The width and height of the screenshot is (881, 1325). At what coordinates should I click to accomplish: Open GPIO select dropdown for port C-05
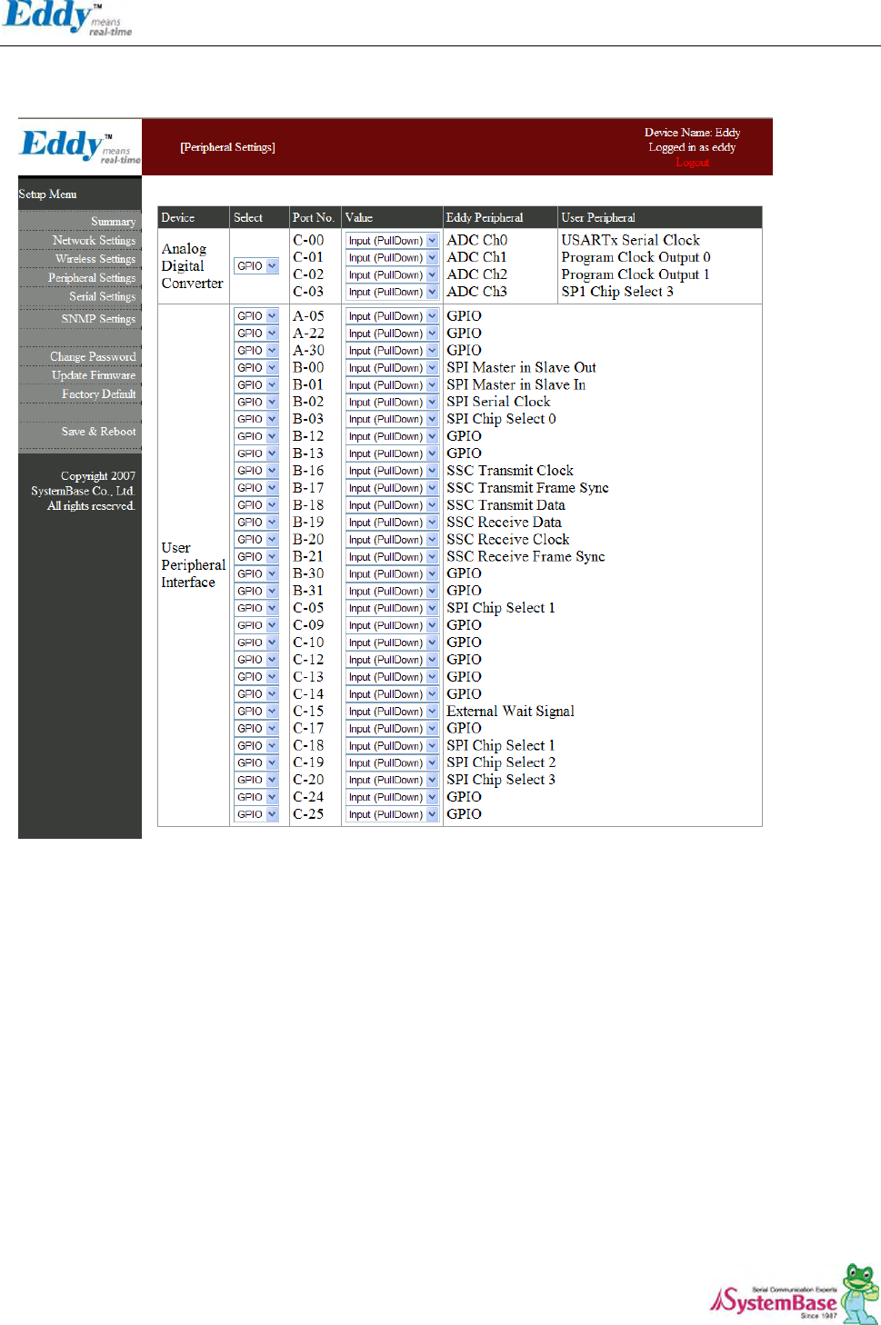(x=256, y=608)
